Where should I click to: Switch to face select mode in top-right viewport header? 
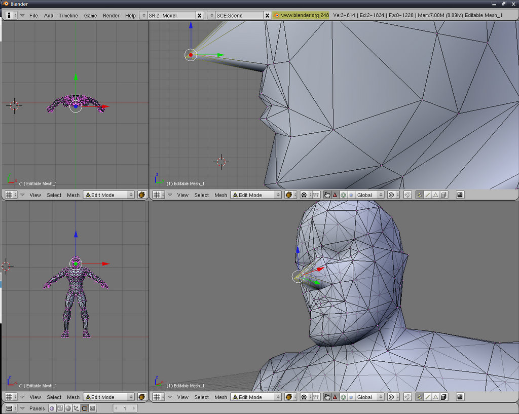pos(435,195)
